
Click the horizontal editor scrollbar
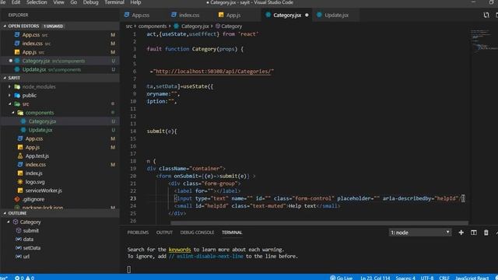319,223
